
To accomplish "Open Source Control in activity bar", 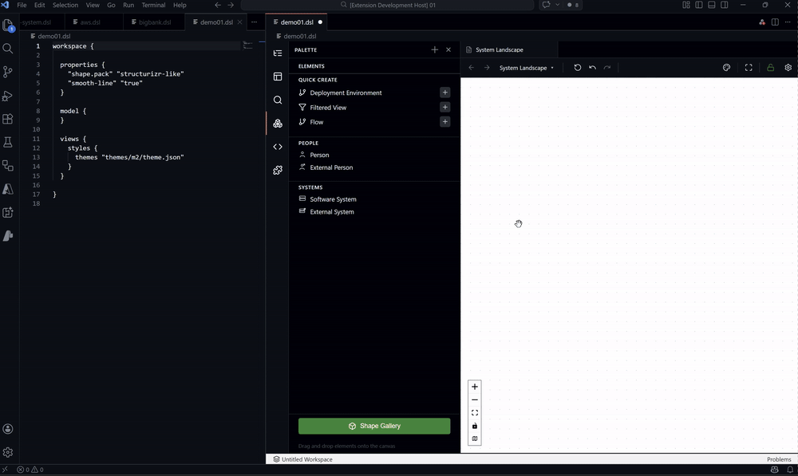I will pos(8,72).
